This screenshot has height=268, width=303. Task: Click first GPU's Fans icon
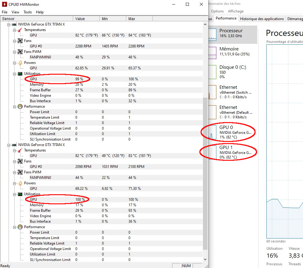20,41
